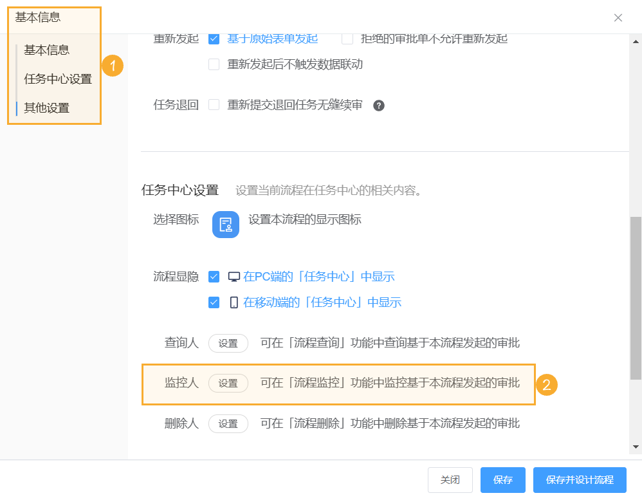Disable showing process in mobile 任务中心
The image size is (642, 500).
coord(214,302)
